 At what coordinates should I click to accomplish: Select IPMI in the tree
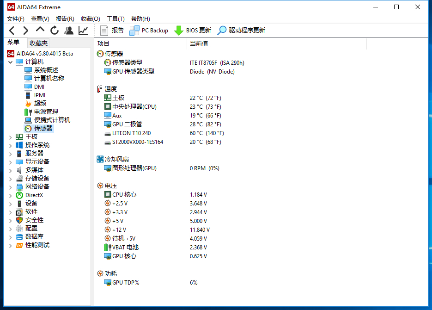pyautogui.click(x=35, y=95)
